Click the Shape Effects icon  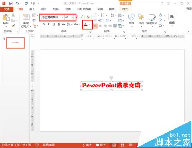[x=161, y=26]
